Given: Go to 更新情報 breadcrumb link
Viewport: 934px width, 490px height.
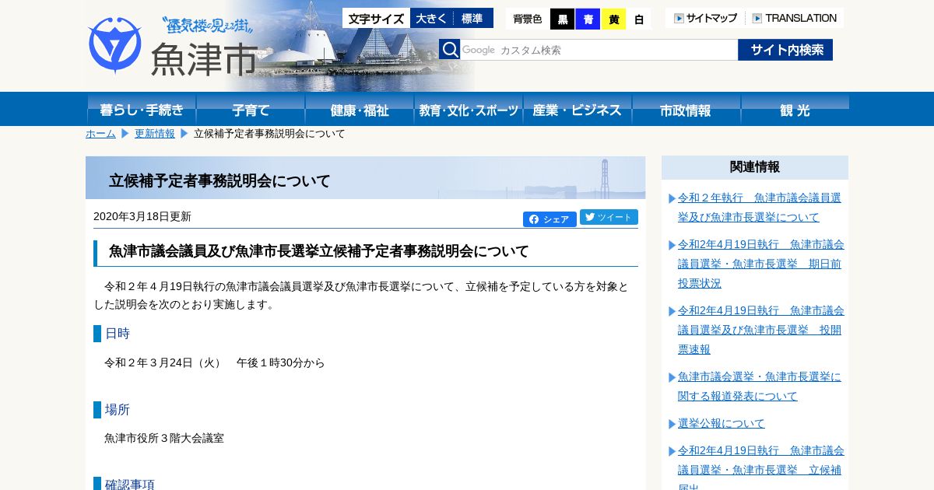Looking at the screenshot, I should point(155,134).
